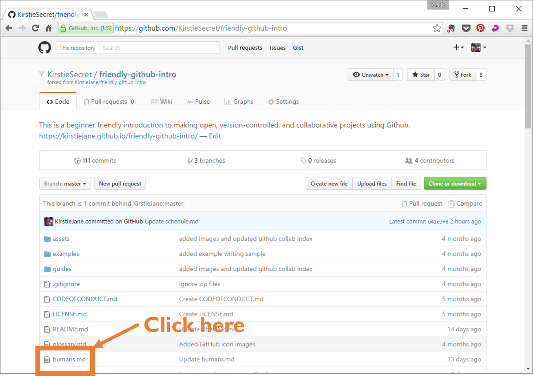
Task: Click the Compare link
Action: tap(465, 204)
